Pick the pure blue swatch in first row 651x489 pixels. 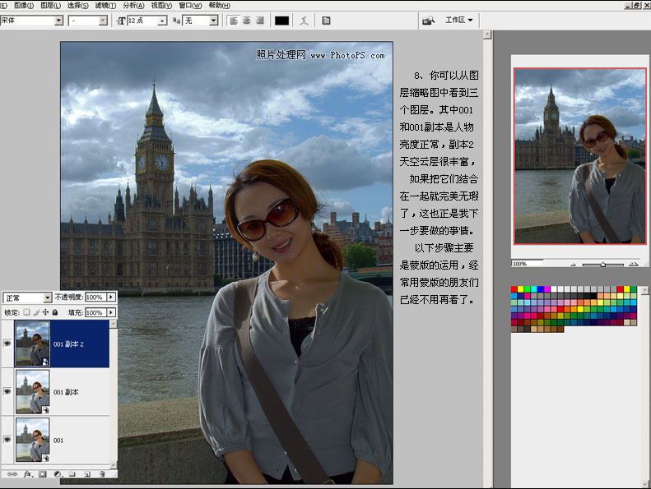541,289
